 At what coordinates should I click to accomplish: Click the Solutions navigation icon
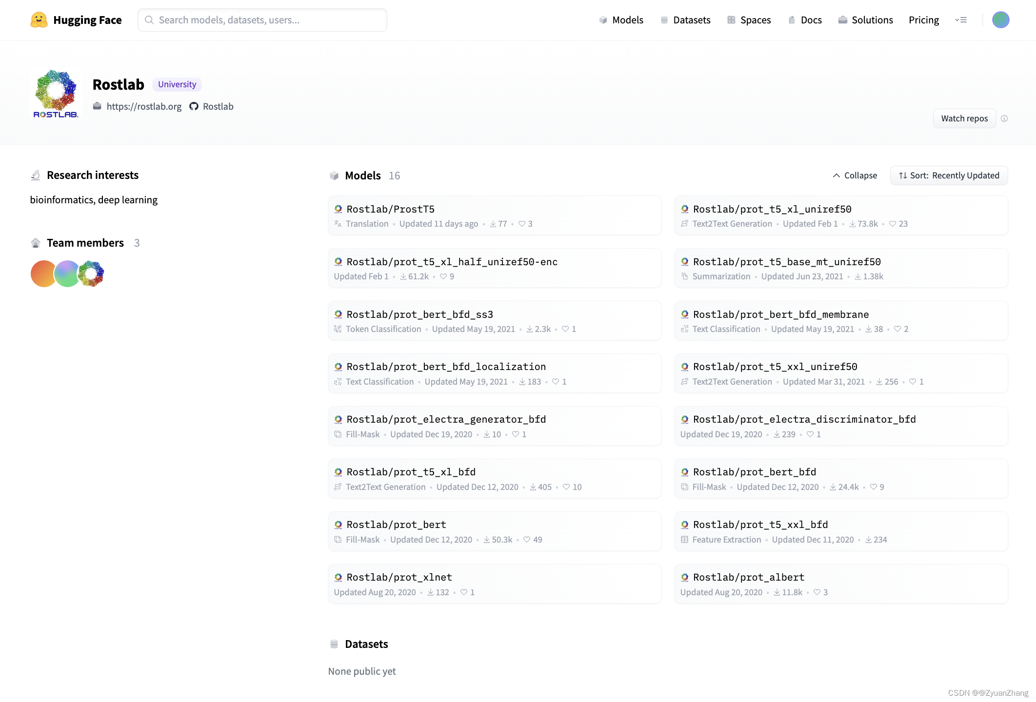(842, 19)
